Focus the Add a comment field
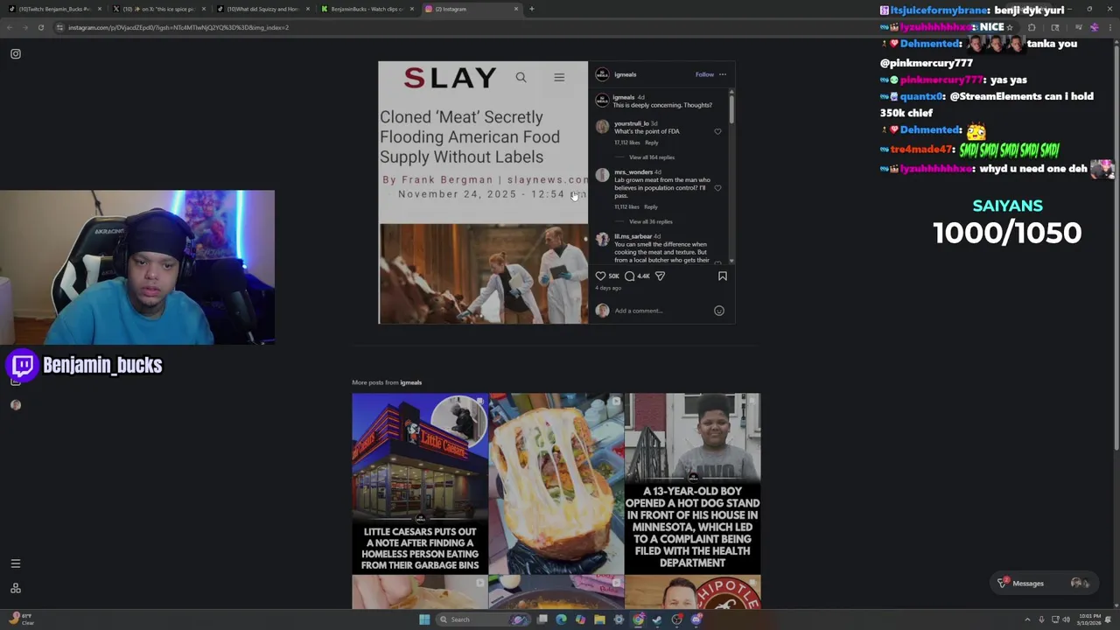The width and height of the screenshot is (1120, 630). click(661, 311)
